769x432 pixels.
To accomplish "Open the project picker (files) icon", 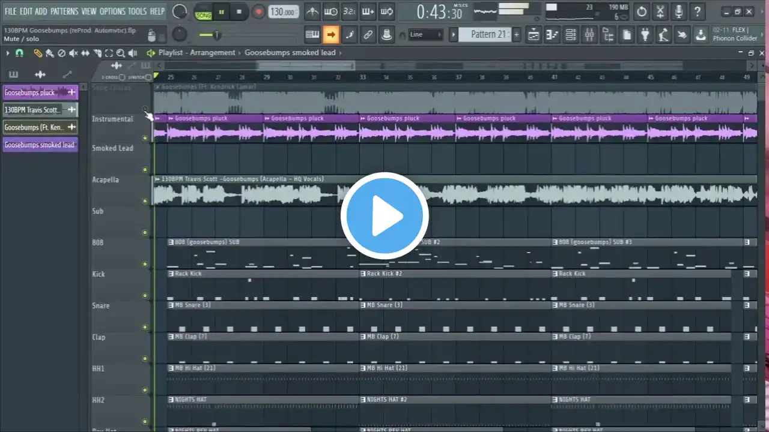I will (627, 35).
